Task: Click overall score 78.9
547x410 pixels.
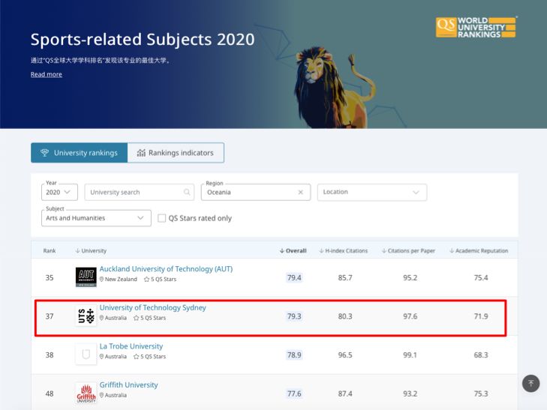Action: point(294,355)
